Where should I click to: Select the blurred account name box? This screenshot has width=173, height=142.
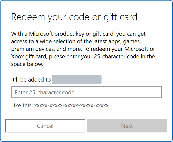coord(77,80)
